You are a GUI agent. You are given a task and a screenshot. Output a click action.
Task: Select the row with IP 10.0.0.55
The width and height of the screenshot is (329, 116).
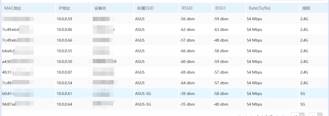[x=164, y=51]
